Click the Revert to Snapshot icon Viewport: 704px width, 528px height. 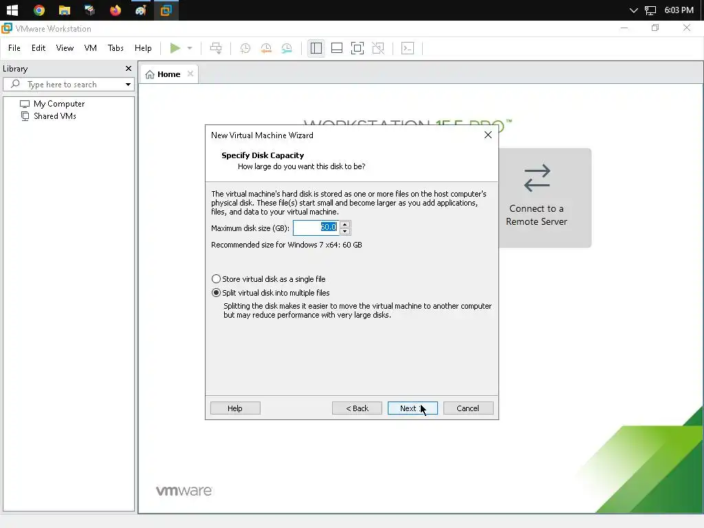[266, 48]
